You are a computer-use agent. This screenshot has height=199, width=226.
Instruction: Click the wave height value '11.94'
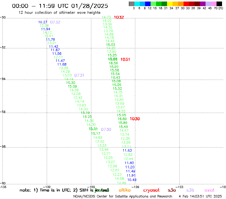click(x=46, y=29)
